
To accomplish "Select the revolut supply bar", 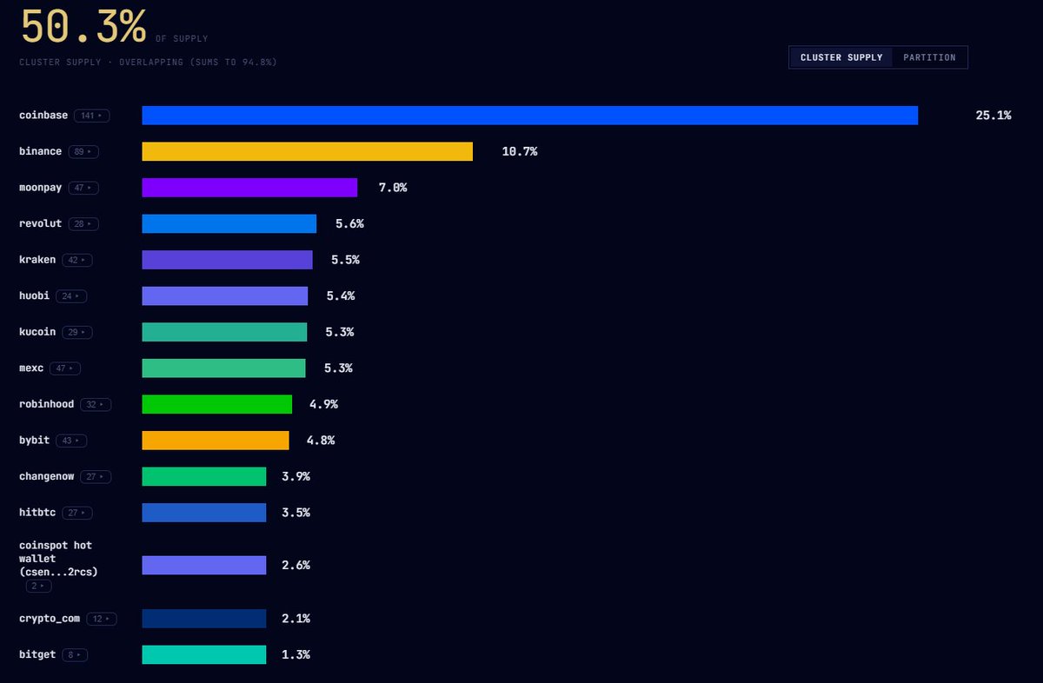I will [x=229, y=224].
